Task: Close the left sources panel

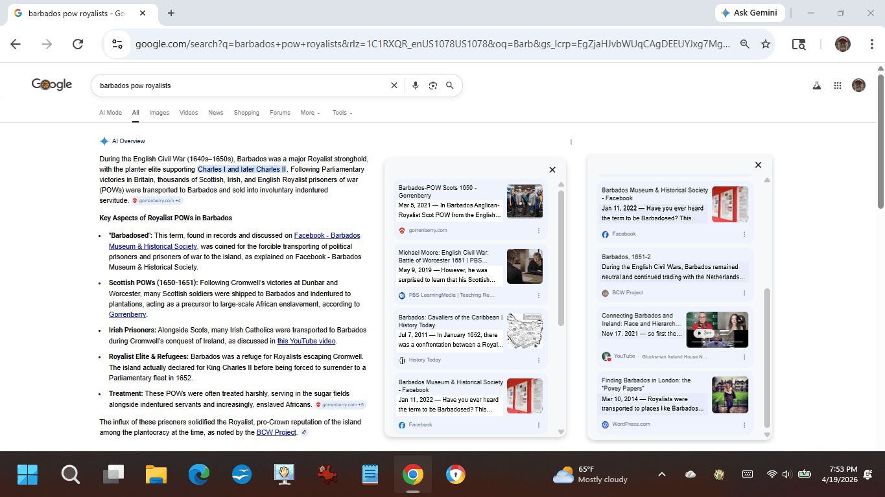Action: (552, 170)
